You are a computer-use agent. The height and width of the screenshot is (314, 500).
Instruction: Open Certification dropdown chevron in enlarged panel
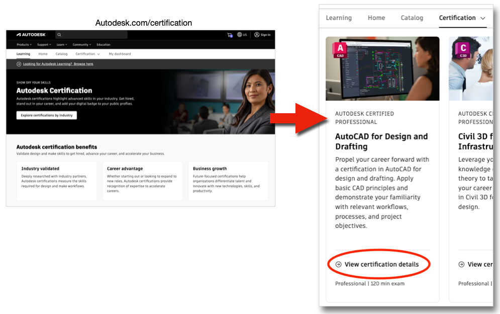coord(483,18)
